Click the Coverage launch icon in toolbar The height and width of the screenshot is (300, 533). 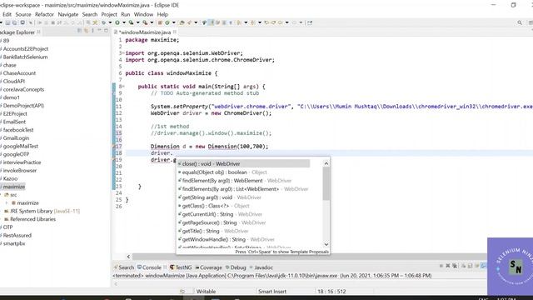click(131, 22)
